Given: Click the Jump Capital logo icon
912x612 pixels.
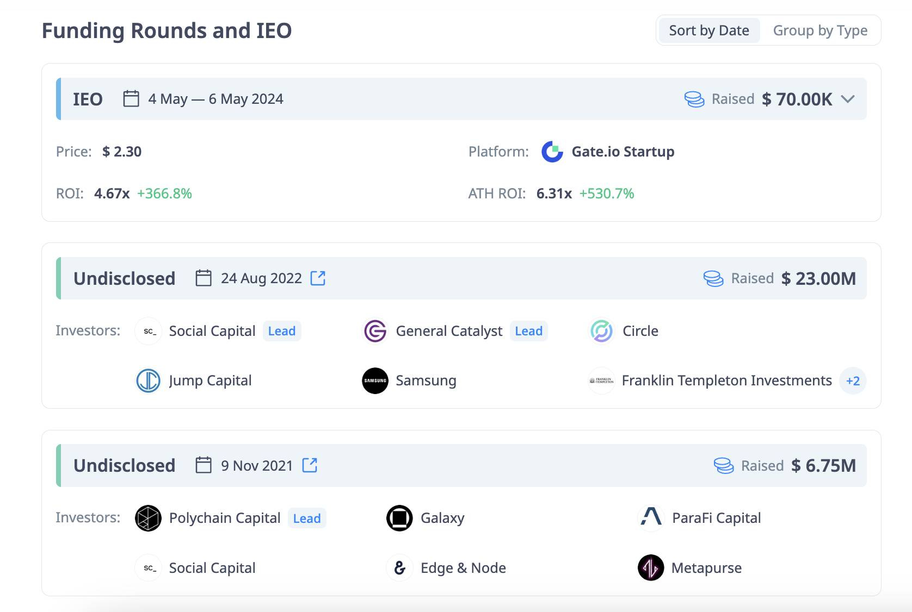Looking at the screenshot, I should [149, 380].
